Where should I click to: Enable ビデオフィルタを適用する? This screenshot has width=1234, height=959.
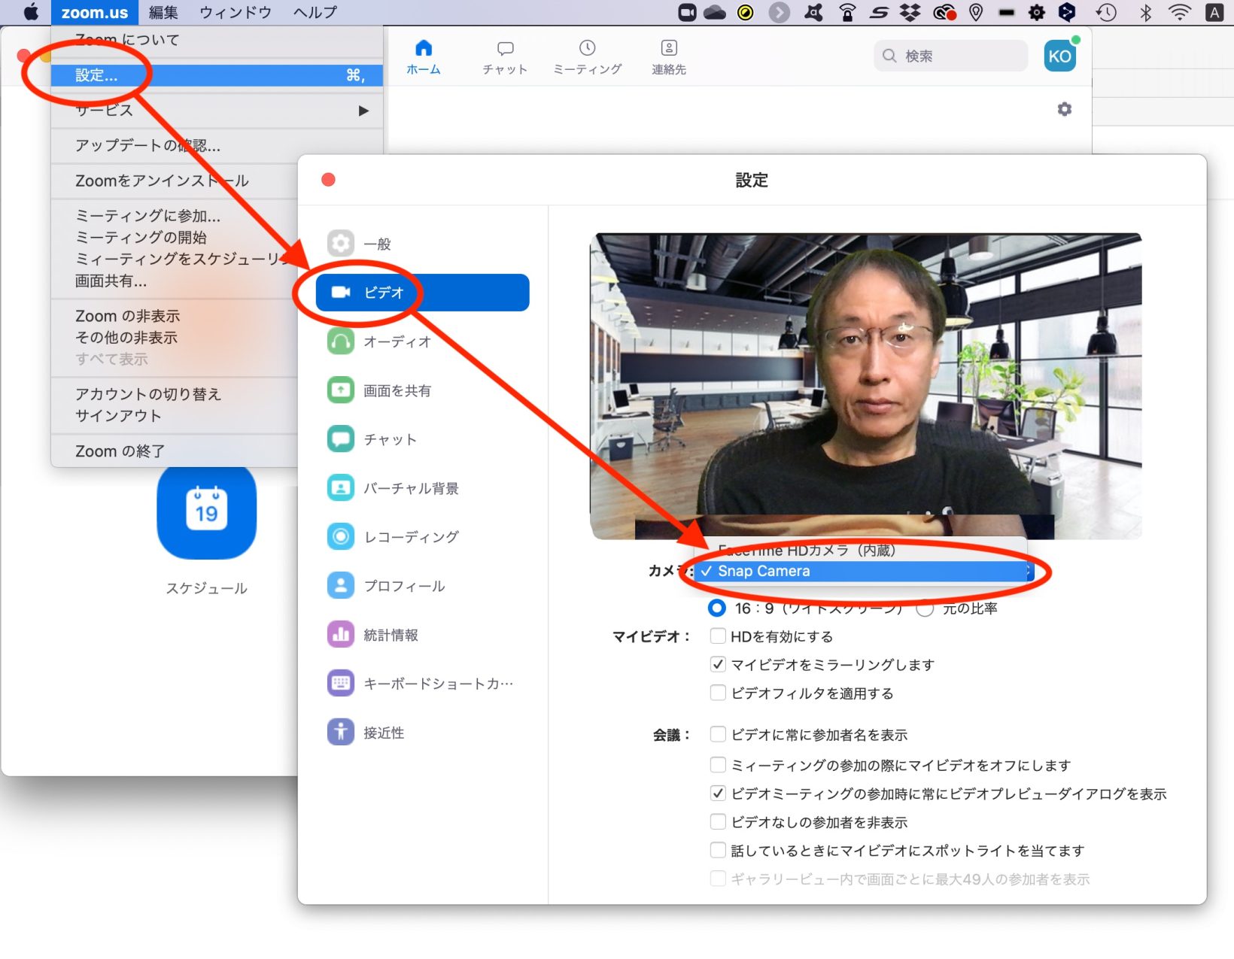pyautogui.click(x=719, y=693)
